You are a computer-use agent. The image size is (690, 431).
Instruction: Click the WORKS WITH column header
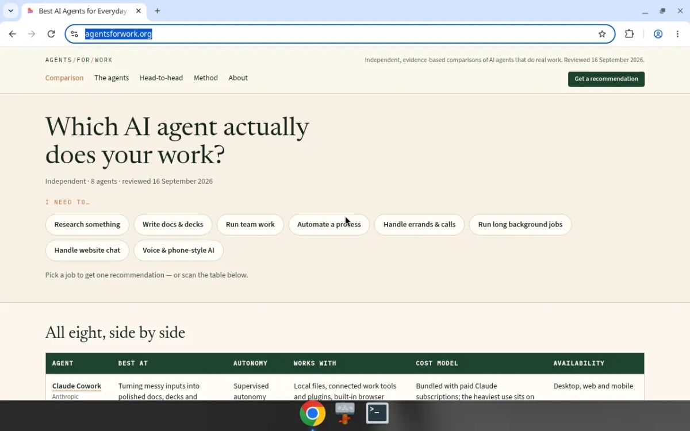[x=315, y=363]
